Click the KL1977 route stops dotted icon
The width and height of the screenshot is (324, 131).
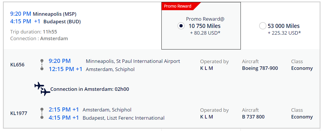(42, 114)
